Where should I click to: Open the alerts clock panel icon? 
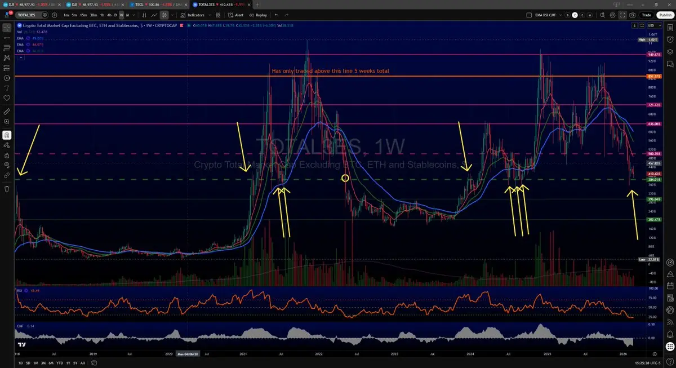point(670,39)
